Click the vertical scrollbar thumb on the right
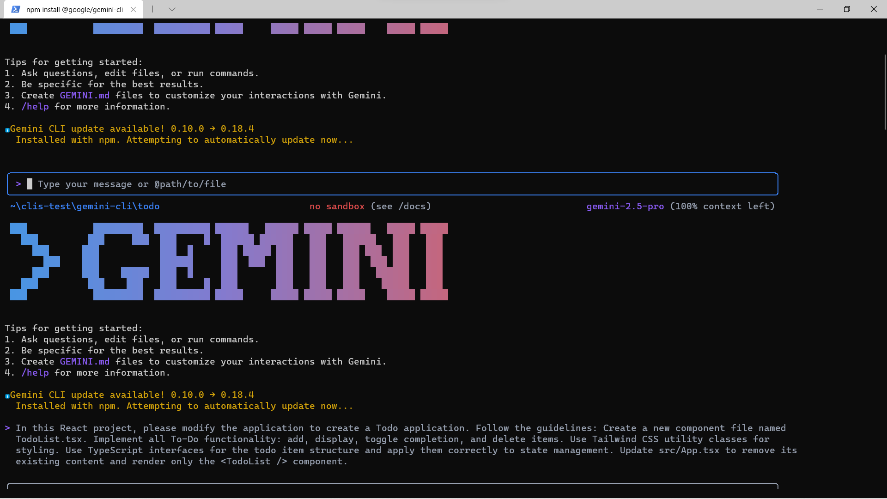Viewport: 887px width, 499px height. tap(885, 92)
